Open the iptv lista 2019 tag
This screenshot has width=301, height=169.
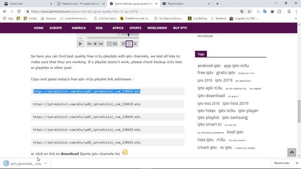(235, 103)
